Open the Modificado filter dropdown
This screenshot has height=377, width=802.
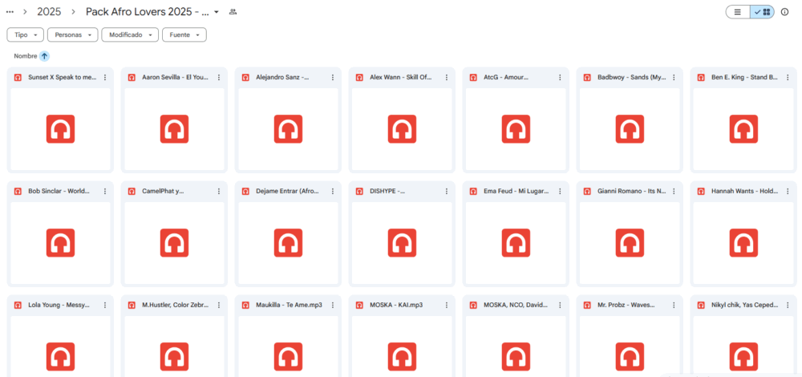130,34
